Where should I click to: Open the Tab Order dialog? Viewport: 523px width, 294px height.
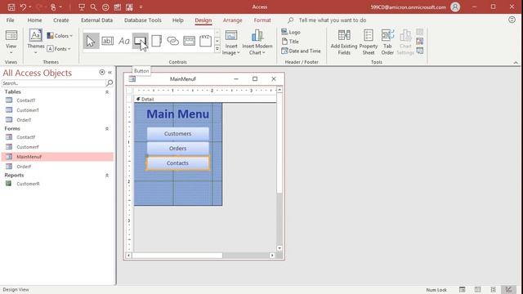[x=387, y=42]
